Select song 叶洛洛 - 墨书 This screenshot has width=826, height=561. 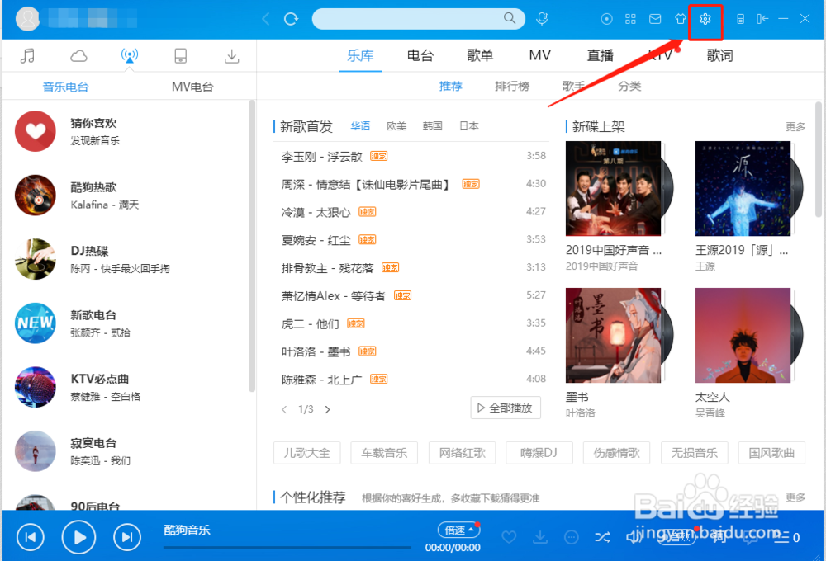(x=316, y=351)
